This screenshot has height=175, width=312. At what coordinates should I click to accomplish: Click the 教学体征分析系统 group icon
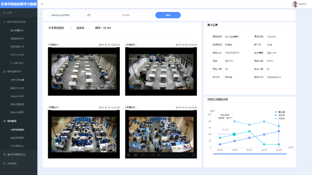(x=4, y=22)
